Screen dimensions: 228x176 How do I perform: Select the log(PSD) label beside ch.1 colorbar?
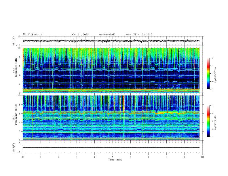pos(216,75)
